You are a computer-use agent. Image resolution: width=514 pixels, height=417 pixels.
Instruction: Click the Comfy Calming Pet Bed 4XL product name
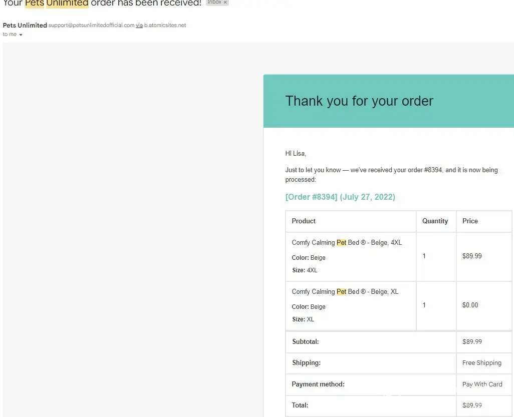pyautogui.click(x=347, y=242)
